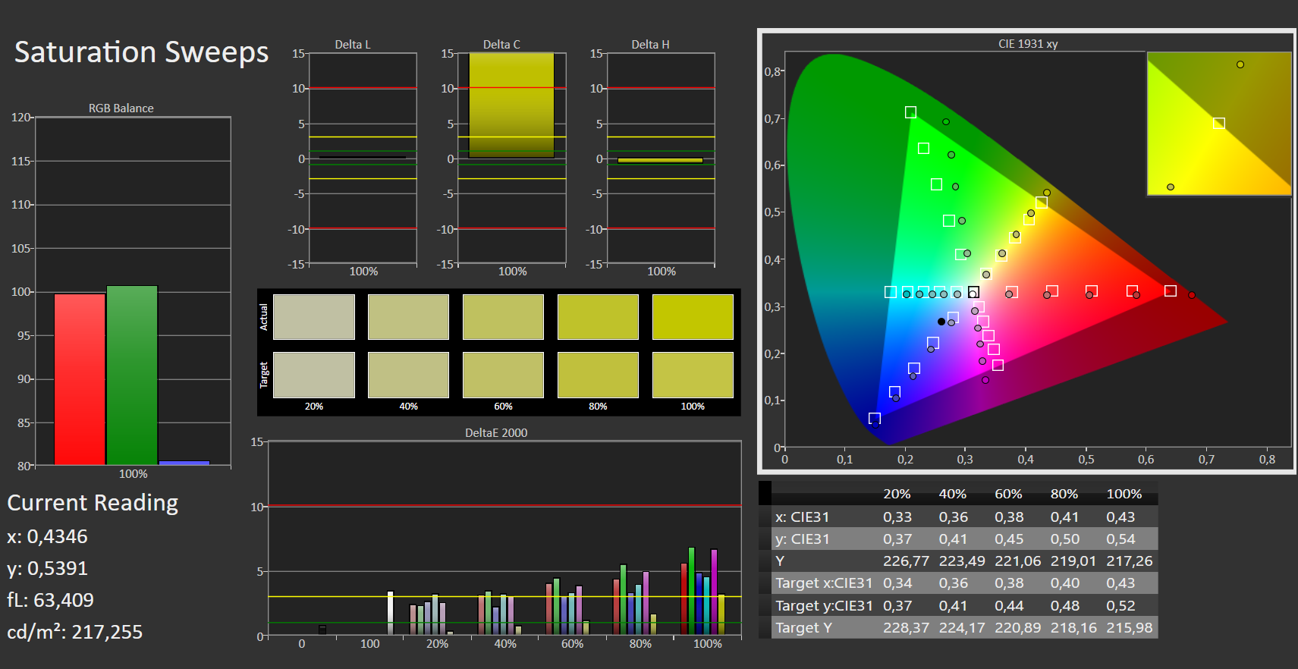Select the Target 80% color swatch

click(x=598, y=375)
